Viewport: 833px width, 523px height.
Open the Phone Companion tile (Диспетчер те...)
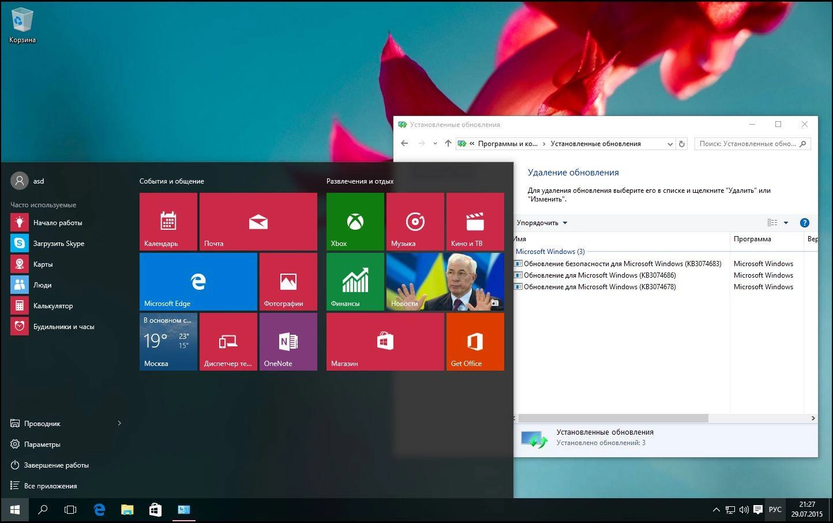tap(228, 342)
